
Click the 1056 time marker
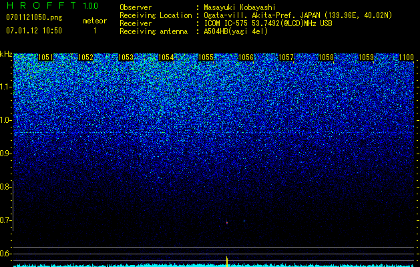click(246, 57)
